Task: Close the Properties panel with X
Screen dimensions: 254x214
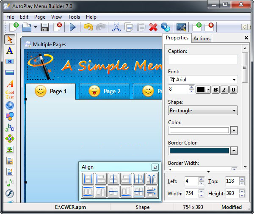Action: pos(246,38)
